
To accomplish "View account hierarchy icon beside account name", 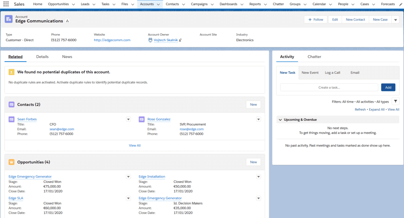I will pyautogui.click(x=67, y=21).
